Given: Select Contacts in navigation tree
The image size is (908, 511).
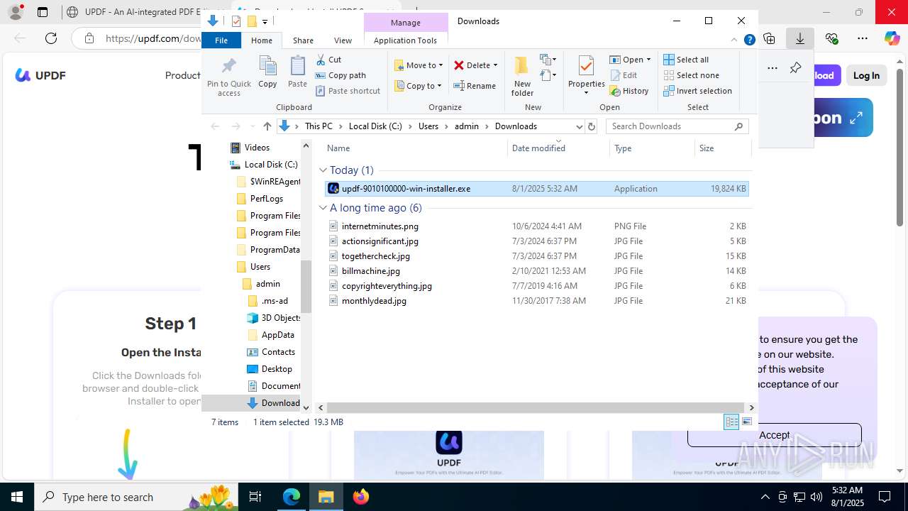Looking at the screenshot, I should pyautogui.click(x=278, y=352).
